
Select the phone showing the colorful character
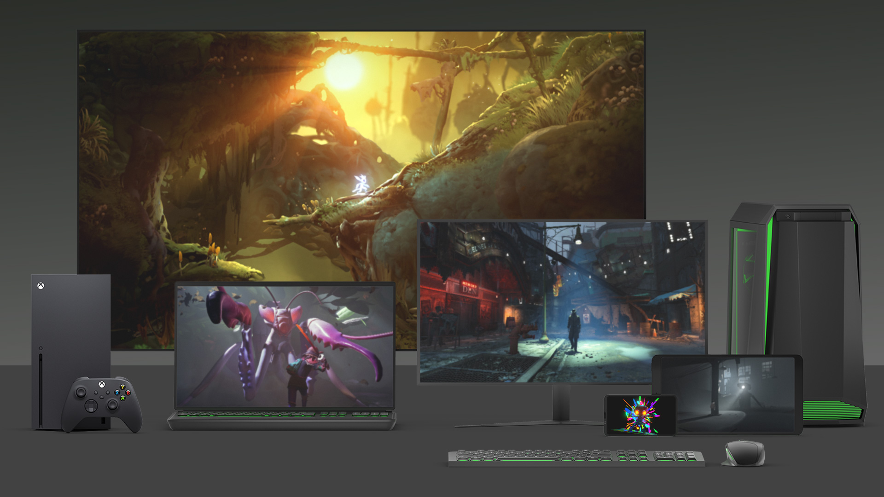[x=640, y=415]
